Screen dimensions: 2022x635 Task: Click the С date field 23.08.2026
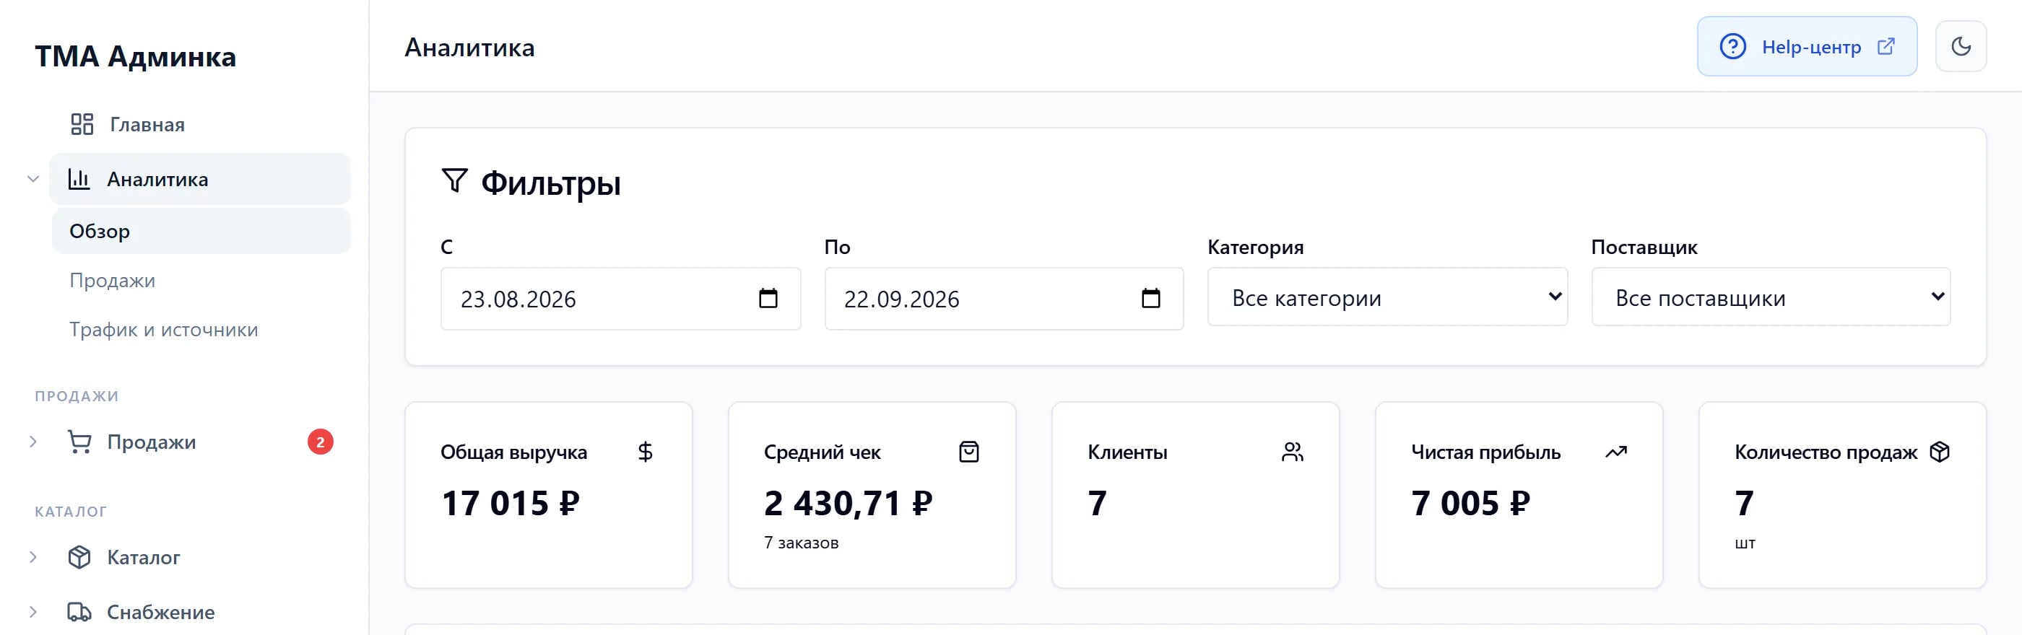pos(620,299)
